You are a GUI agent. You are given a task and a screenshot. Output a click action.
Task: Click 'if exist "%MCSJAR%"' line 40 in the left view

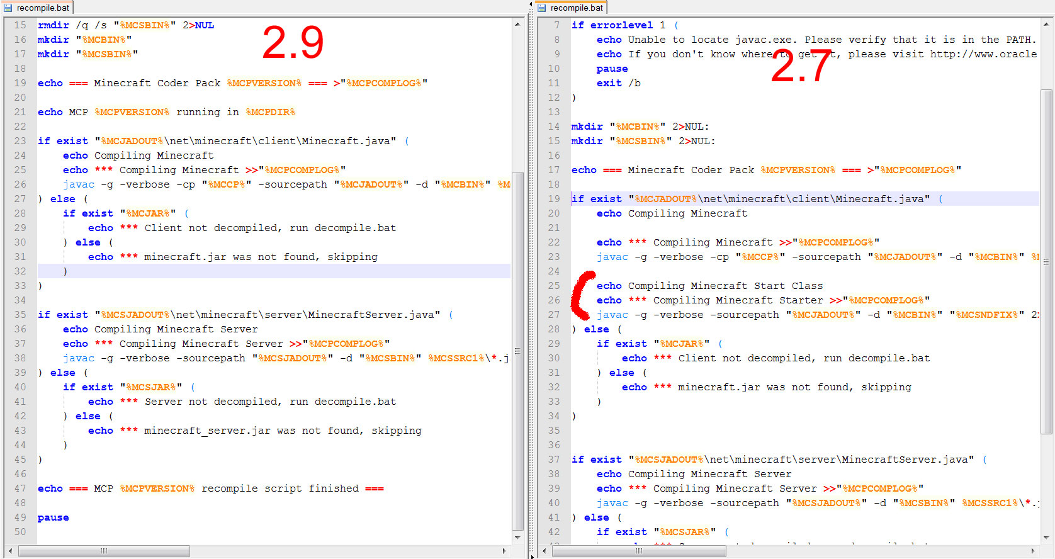point(129,387)
